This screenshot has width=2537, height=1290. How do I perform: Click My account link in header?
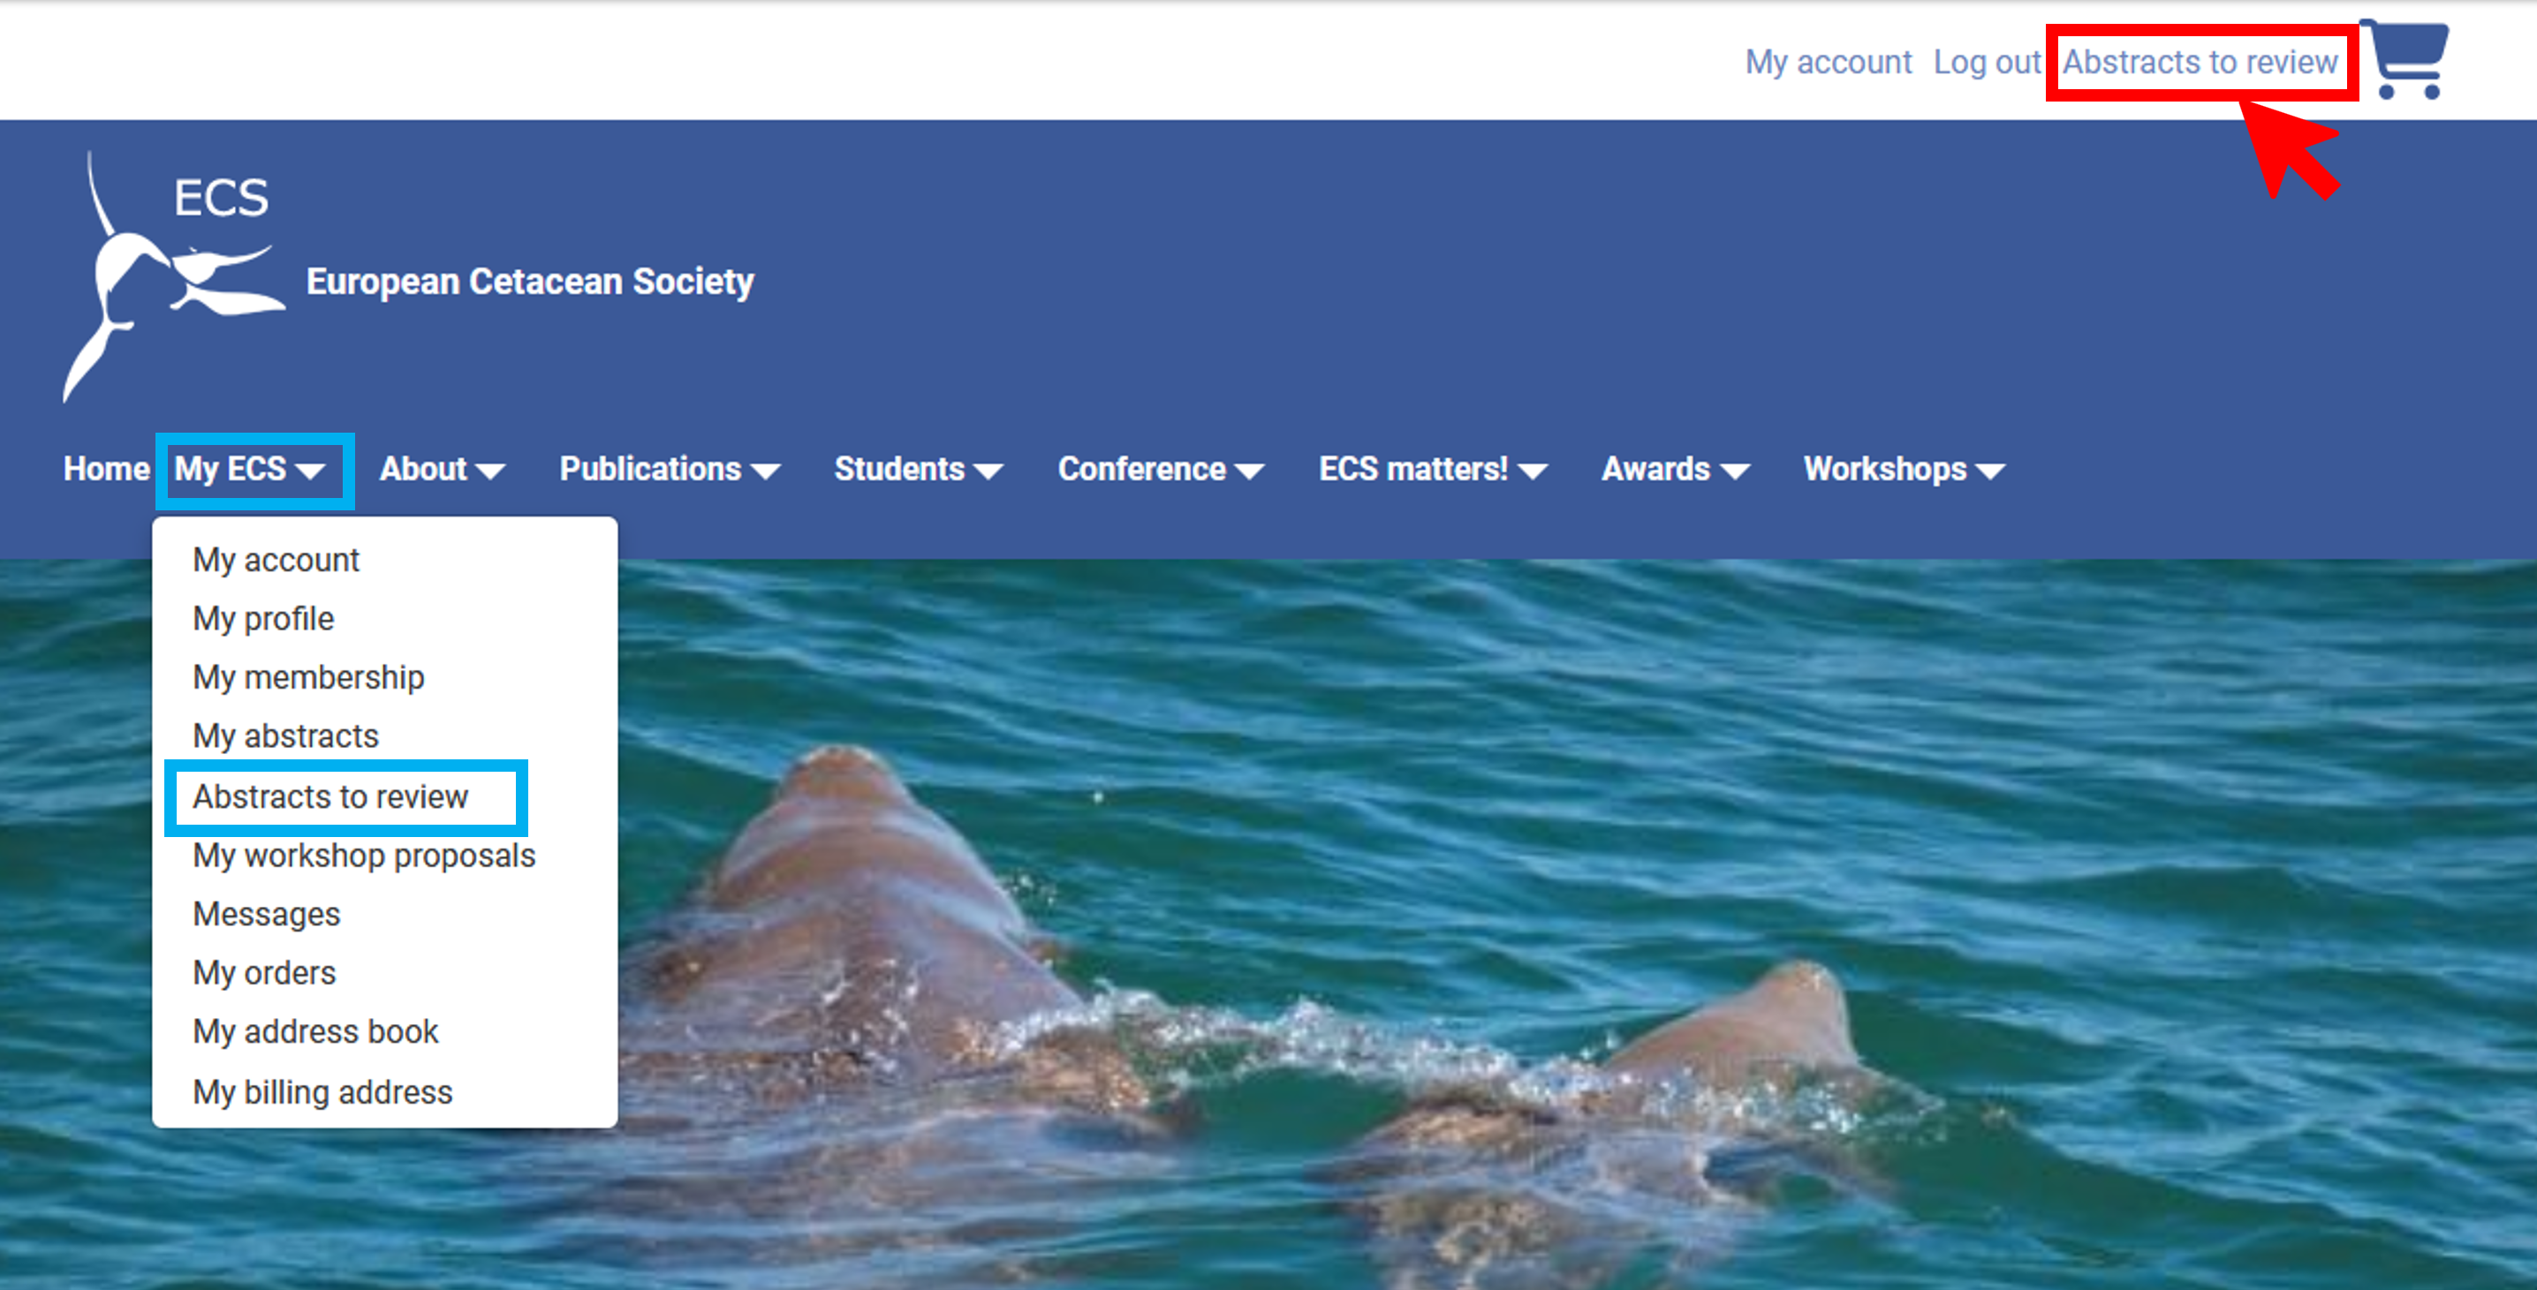pyautogui.click(x=1829, y=62)
